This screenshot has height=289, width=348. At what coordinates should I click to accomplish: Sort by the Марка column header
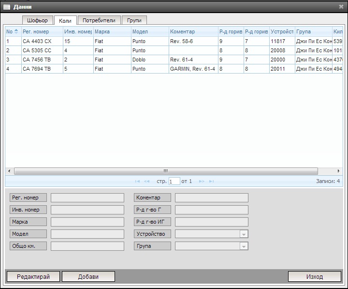pos(111,31)
